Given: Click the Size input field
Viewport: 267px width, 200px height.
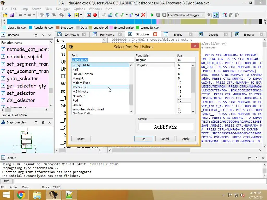Looking at the screenshot, I should pos(186,60).
